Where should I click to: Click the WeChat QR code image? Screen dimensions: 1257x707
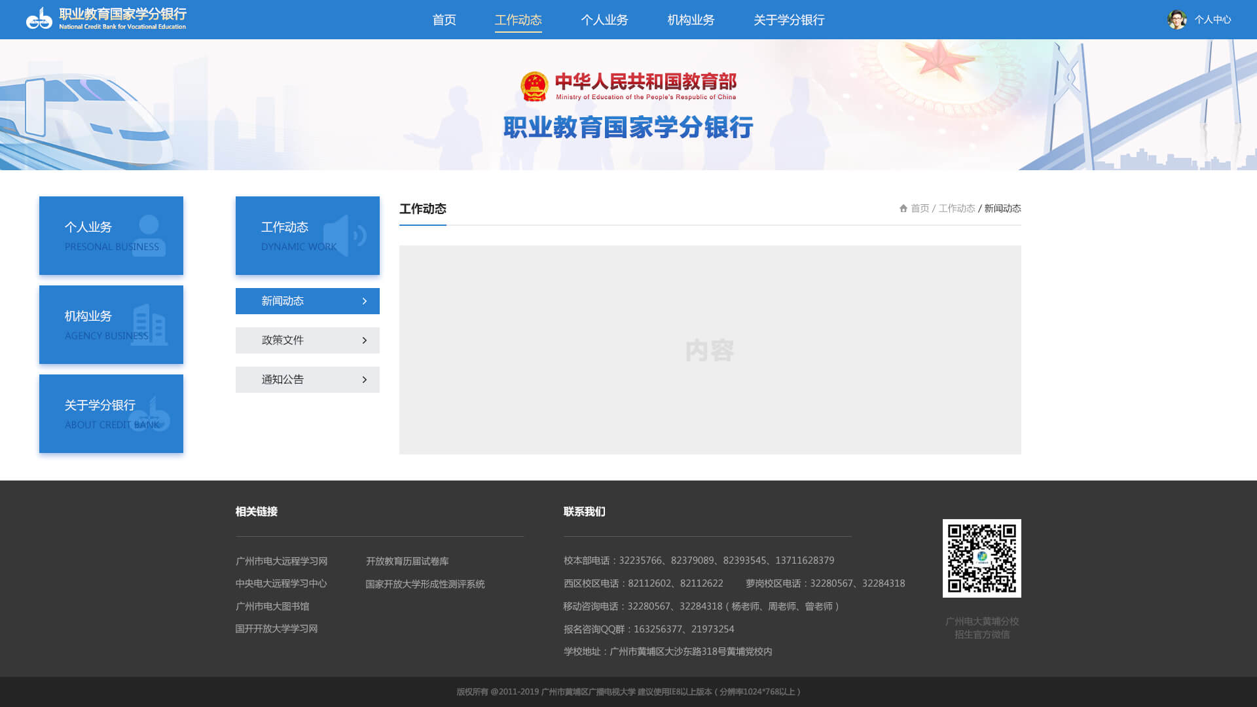coord(981,558)
